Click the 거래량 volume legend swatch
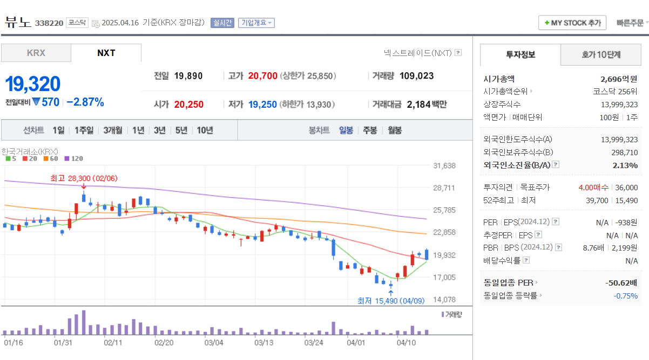Viewport: 649px width, 360px height. (443, 314)
